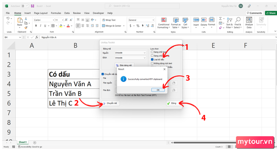The height and width of the screenshot is (152, 277).
Task: Click the Share button
Action: tap(271, 13)
